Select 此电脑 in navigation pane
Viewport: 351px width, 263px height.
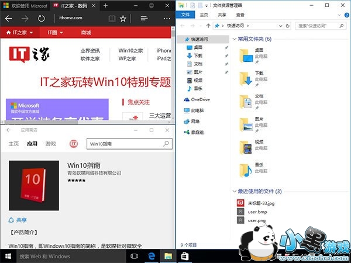pos(194,110)
